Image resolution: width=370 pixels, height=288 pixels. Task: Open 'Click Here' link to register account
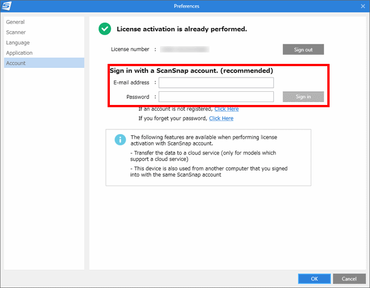point(227,109)
